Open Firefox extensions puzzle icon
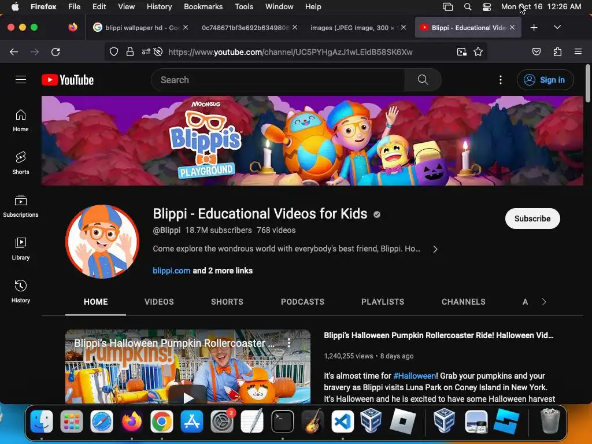This screenshot has width=592, height=444. click(557, 51)
